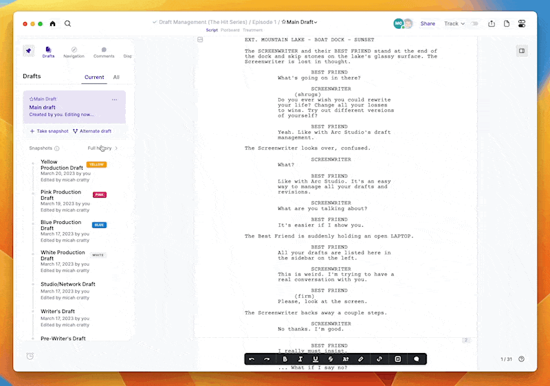Image resolution: width=550 pixels, height=386 pixels.
Task: Switch to Plotboard view tab
Action: point(230,30)
